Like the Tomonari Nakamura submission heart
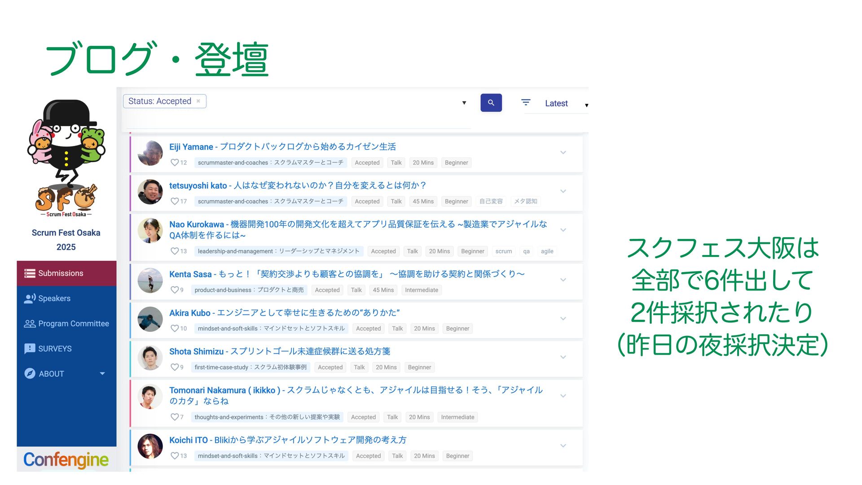This screenshot has height=485, width=862. [x=175, y=417]
